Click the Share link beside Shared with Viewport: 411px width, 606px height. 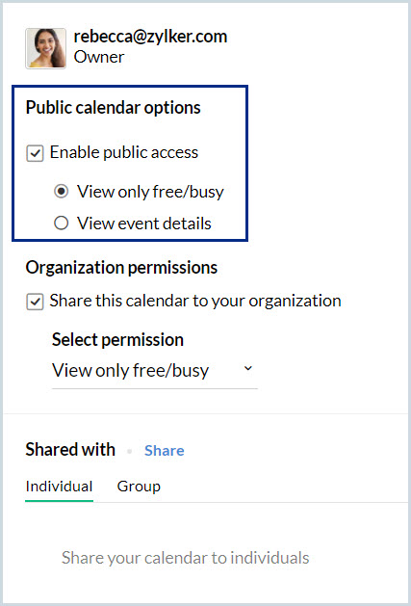click(x=165, y=451)
